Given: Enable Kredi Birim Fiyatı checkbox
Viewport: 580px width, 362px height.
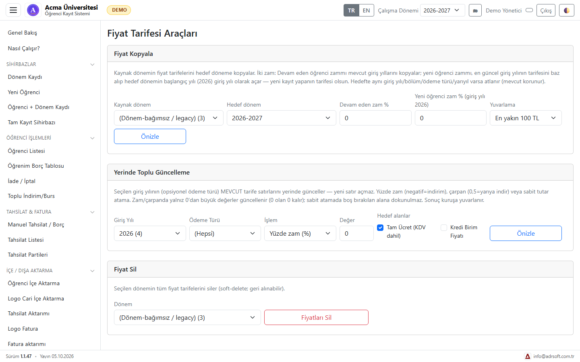Looking at the screenshot, I should point(444,228).
